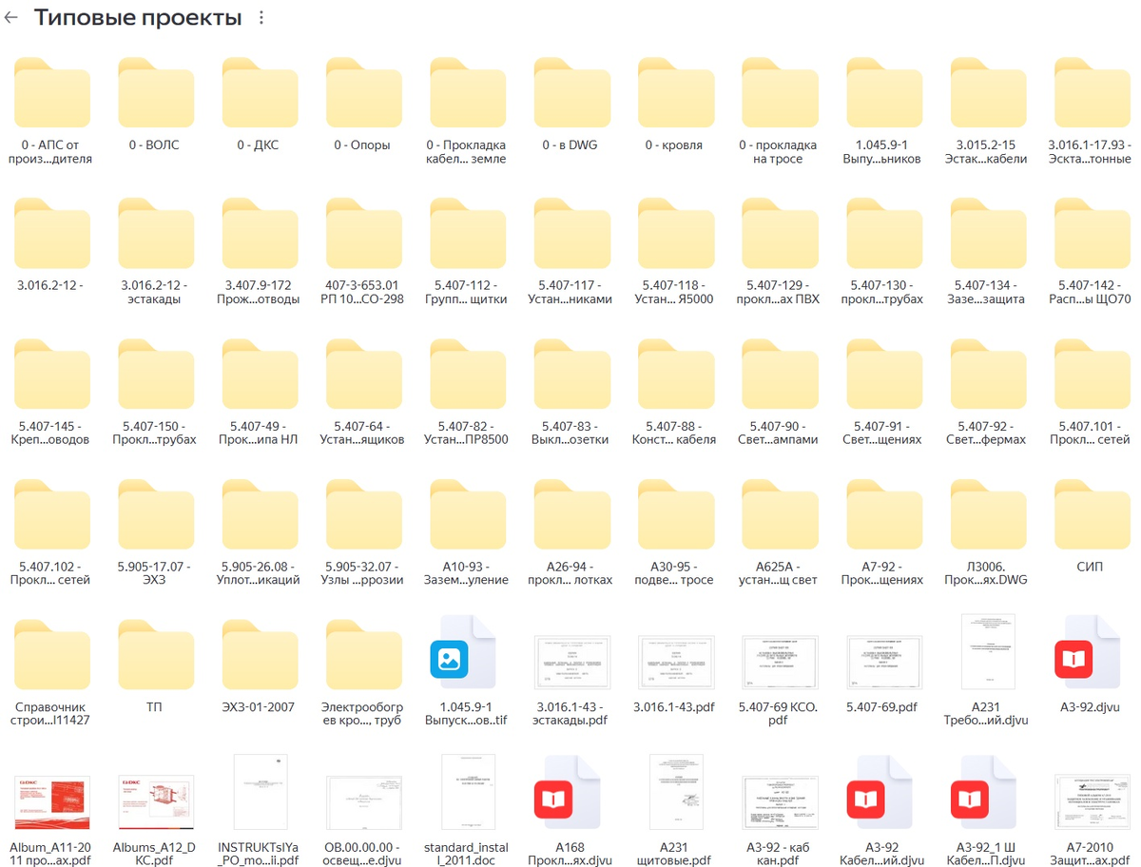Image resolution: width=1141 pixels, height=867 pixels.
Task: Click label 5.407-64 - Устан...ящиков
Action: [364, 433]
